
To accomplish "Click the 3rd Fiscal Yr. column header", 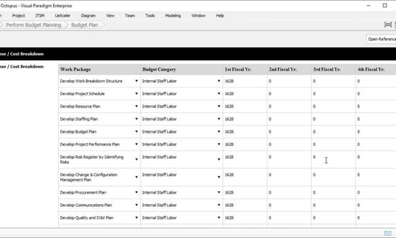I will pyautogui.click(x=333, y=70).
